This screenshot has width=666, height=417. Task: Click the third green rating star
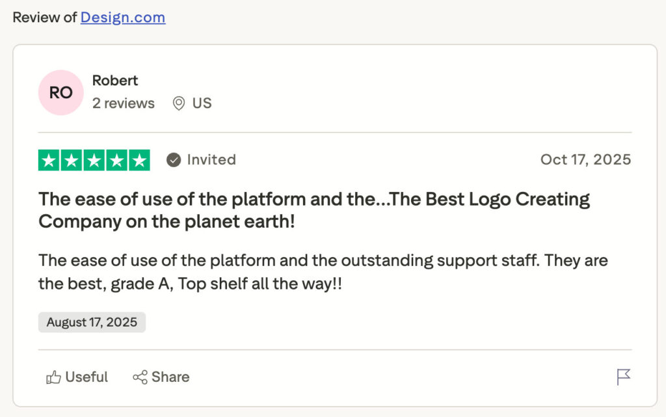(x=94, y=160)
